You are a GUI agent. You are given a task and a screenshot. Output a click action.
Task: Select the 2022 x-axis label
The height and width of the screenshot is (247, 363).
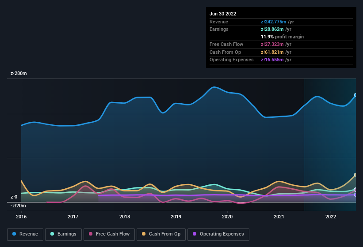(x=331, y=217)
